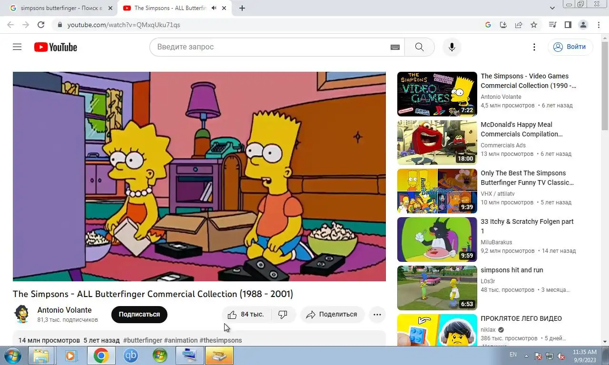609x365 pixels.
Task: Open McDonald's Happy Meal Commercials Compilation title
Action: pos(521,129)
